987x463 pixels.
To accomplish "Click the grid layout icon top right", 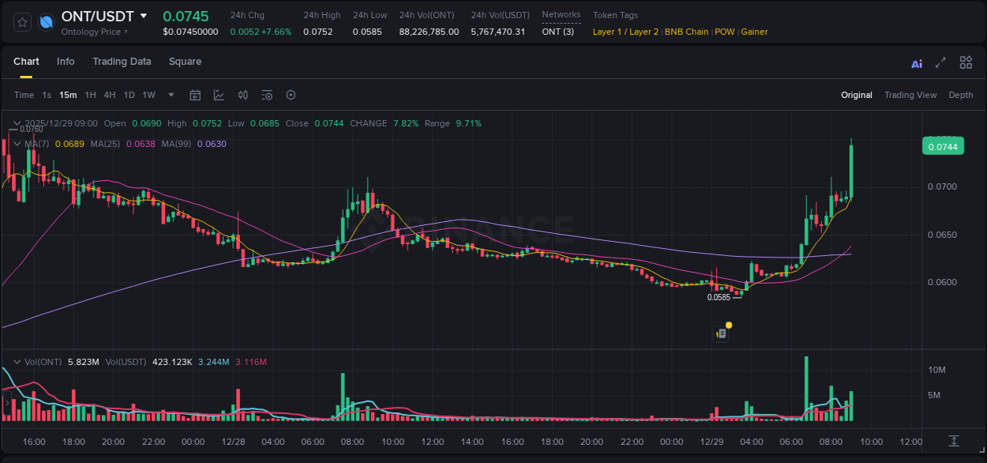I will coord(966,62).
